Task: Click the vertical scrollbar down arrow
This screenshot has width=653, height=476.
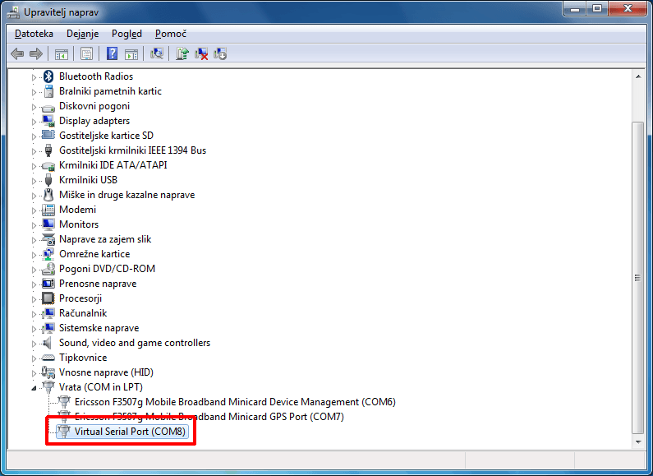Action: (638, 441)
